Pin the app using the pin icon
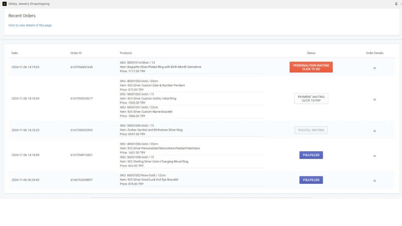Viewport: 402px width, 226px height. [x=396, y=4]
